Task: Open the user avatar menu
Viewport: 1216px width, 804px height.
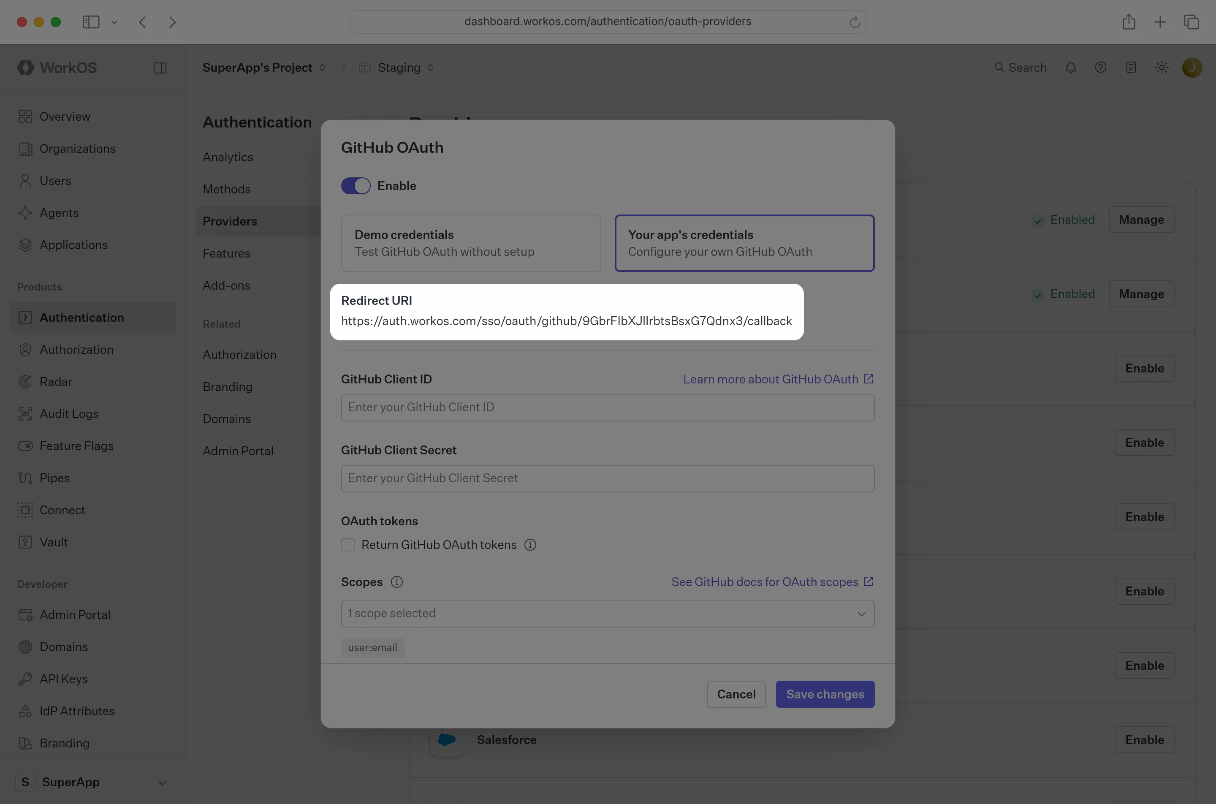Action: click(1192, 68)
